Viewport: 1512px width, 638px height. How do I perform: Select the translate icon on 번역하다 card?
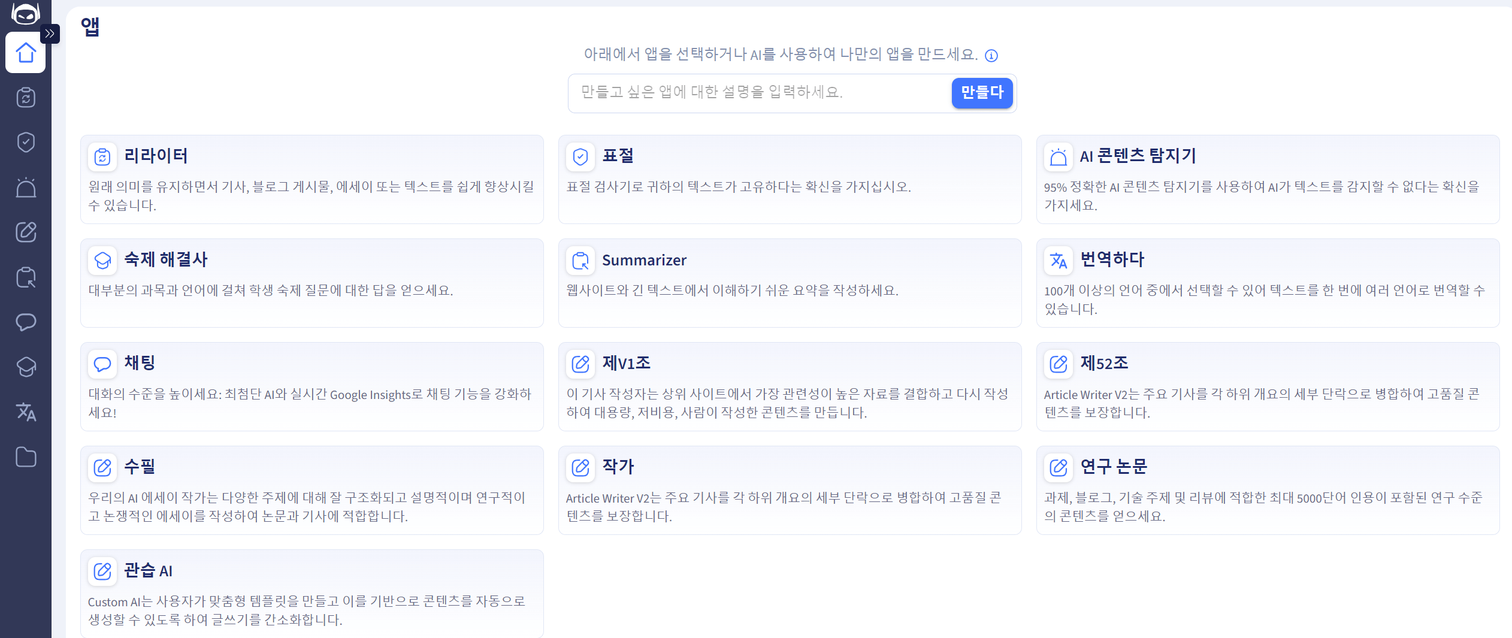tap(1058, 261)
